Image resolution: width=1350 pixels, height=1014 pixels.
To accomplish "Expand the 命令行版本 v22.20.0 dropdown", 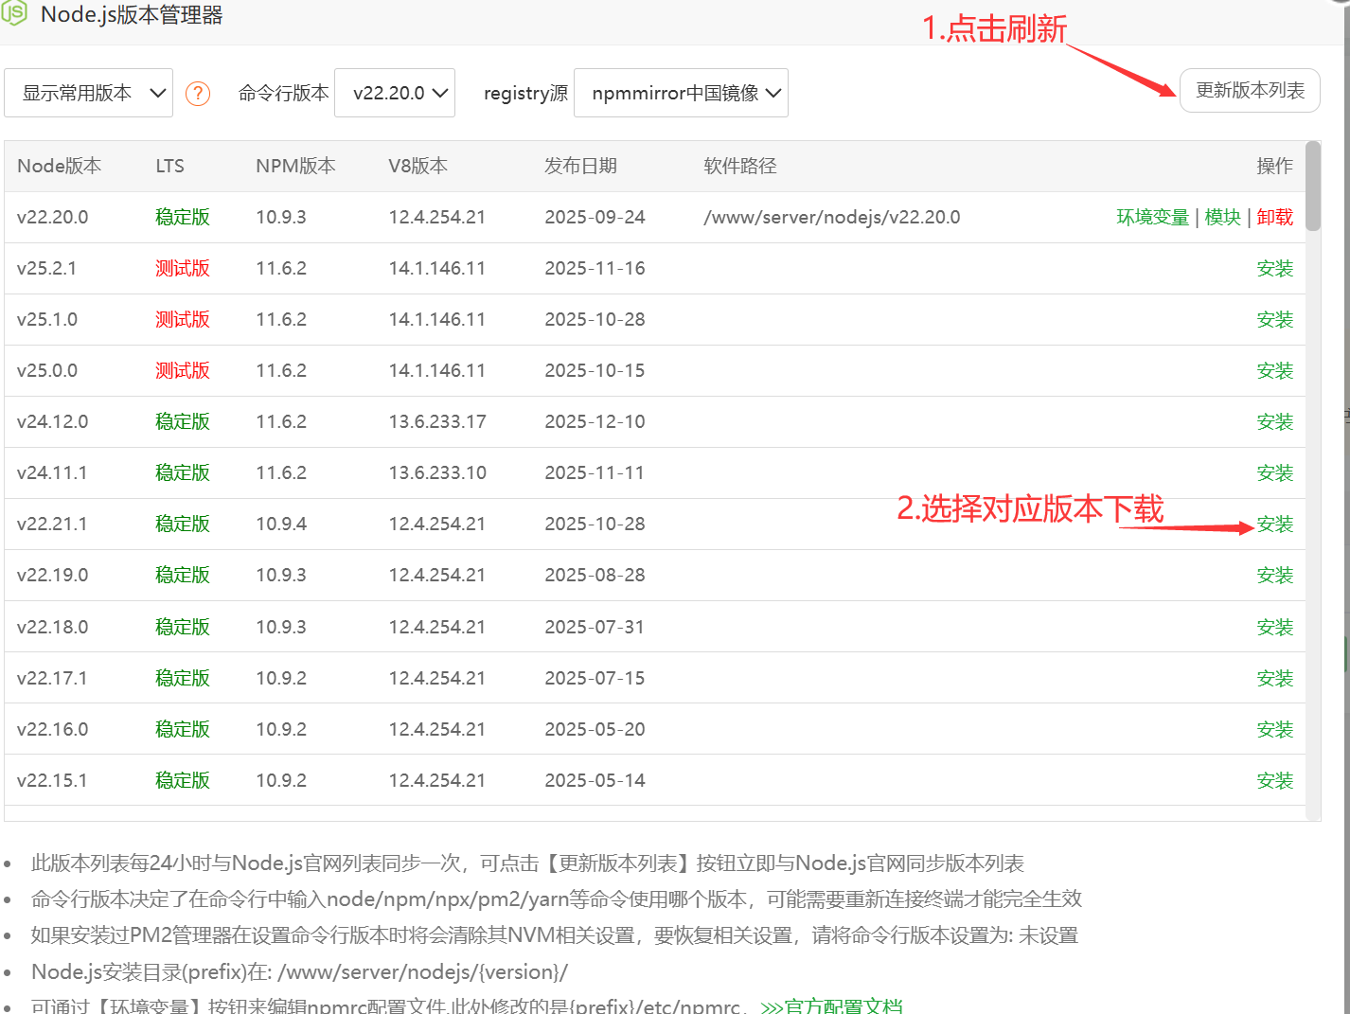I will [x=395, y=93].
